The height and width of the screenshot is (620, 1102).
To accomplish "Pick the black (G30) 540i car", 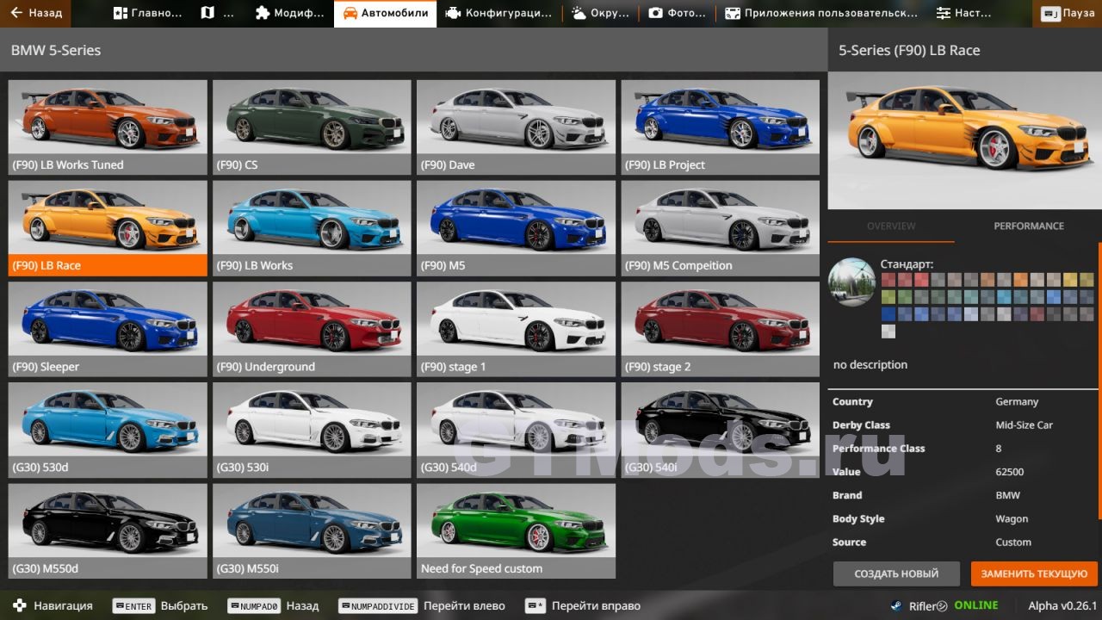I will pyautogui.click(x=720, y=431).
